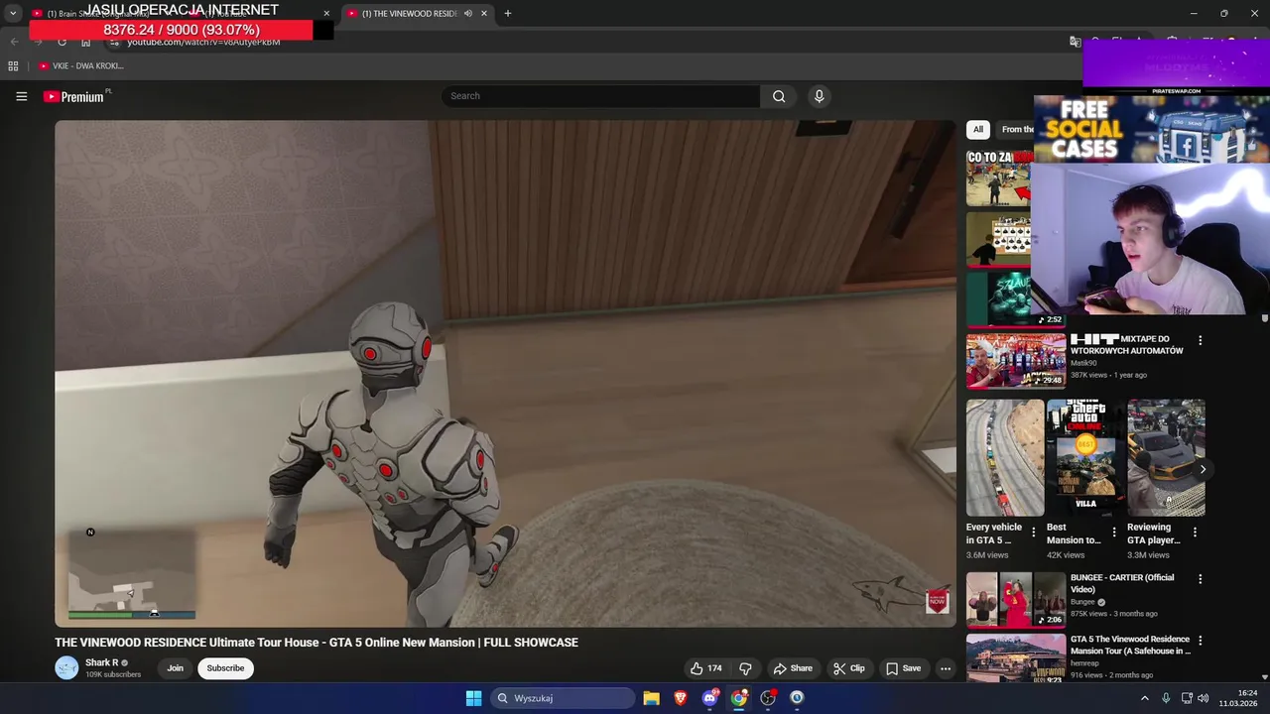This screenshot has height=714, width=1270.
Task: Dislike the video with thumbs down
Action: coord(745,668)
